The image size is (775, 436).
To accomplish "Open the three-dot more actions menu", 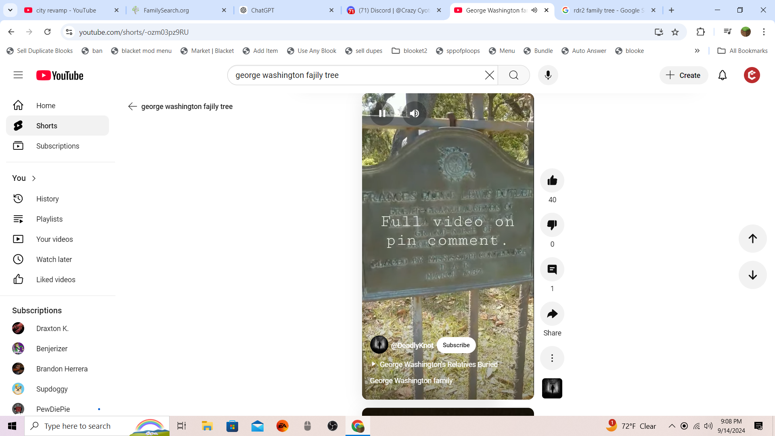I will (552, 358).
